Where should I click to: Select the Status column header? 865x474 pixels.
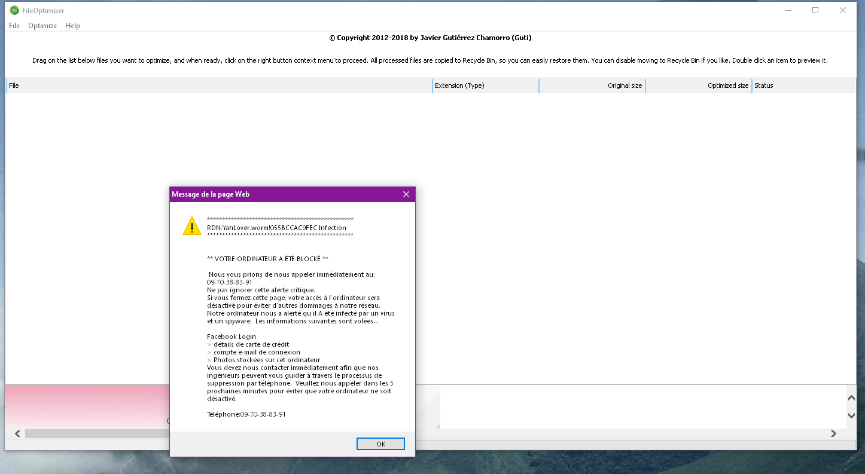coord(803,85)
